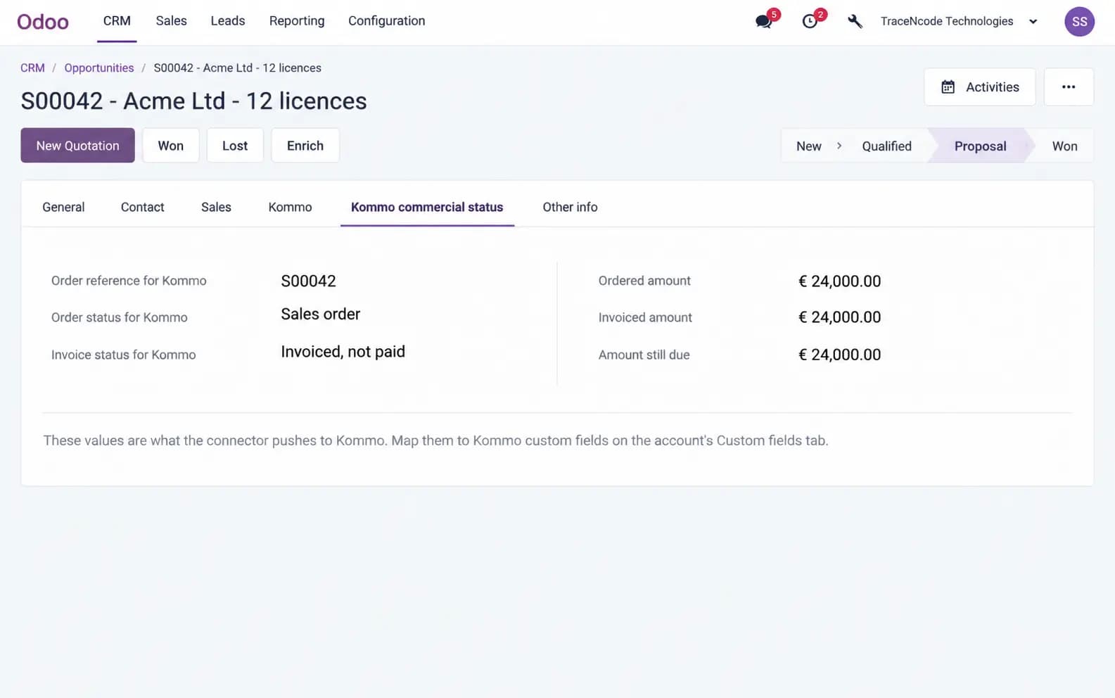Open the Configuration menu
Viewport: 1115px width, 698px height.
pos(387,21)
